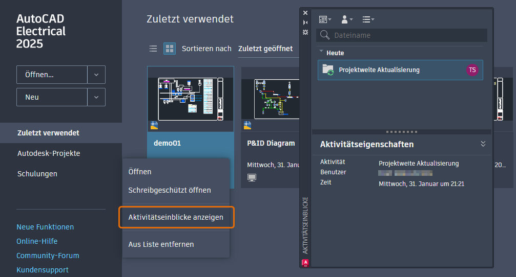Click the Aktivität value Projektweite Aktualisierung
The height and width of the screenshot is (277, 516).
point(419,164)
